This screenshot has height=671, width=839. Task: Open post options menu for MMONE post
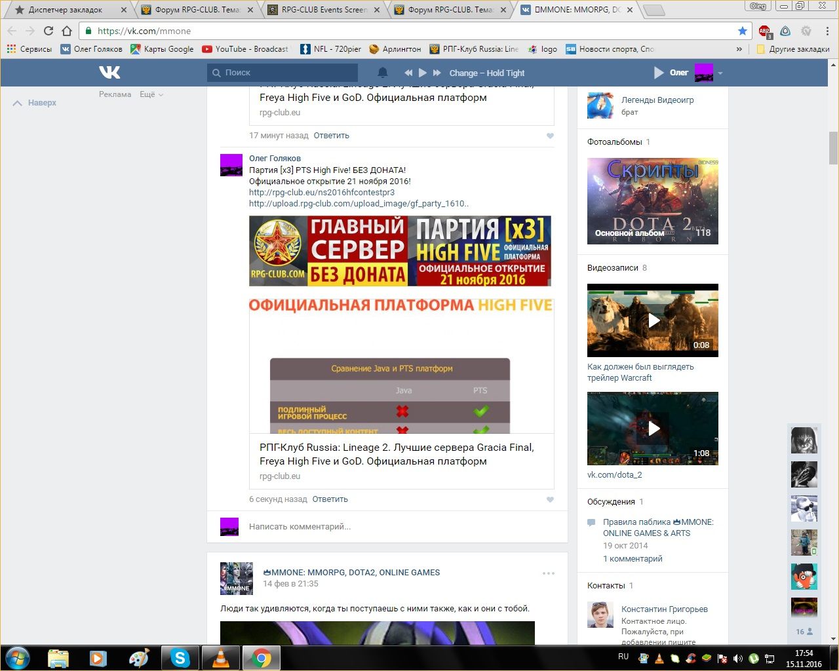pyautogui.click(x=549, y=573)
